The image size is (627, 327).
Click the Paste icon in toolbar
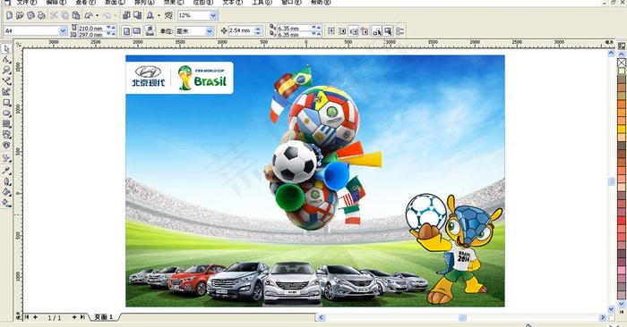click(x=76, y=15)
